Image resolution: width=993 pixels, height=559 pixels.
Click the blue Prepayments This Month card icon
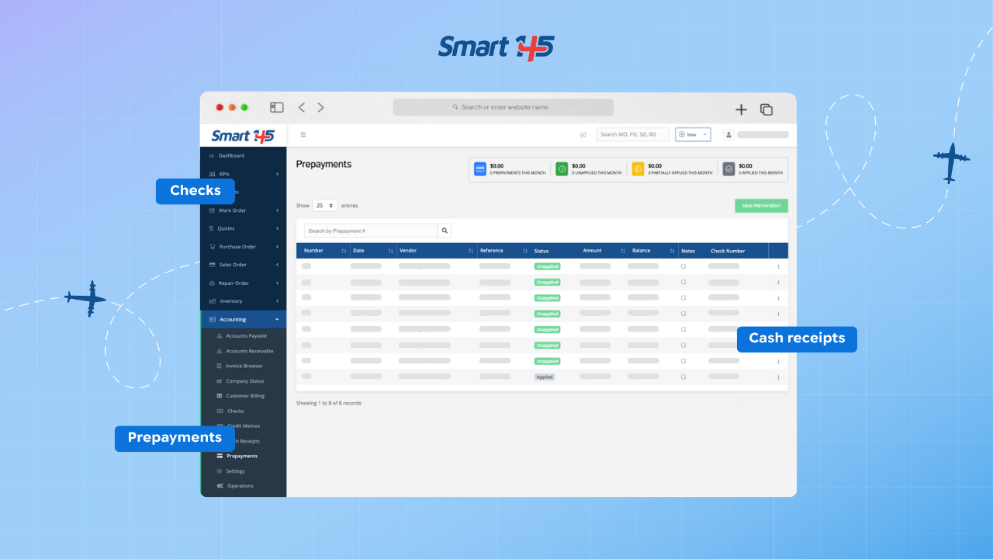coord(480,168)
